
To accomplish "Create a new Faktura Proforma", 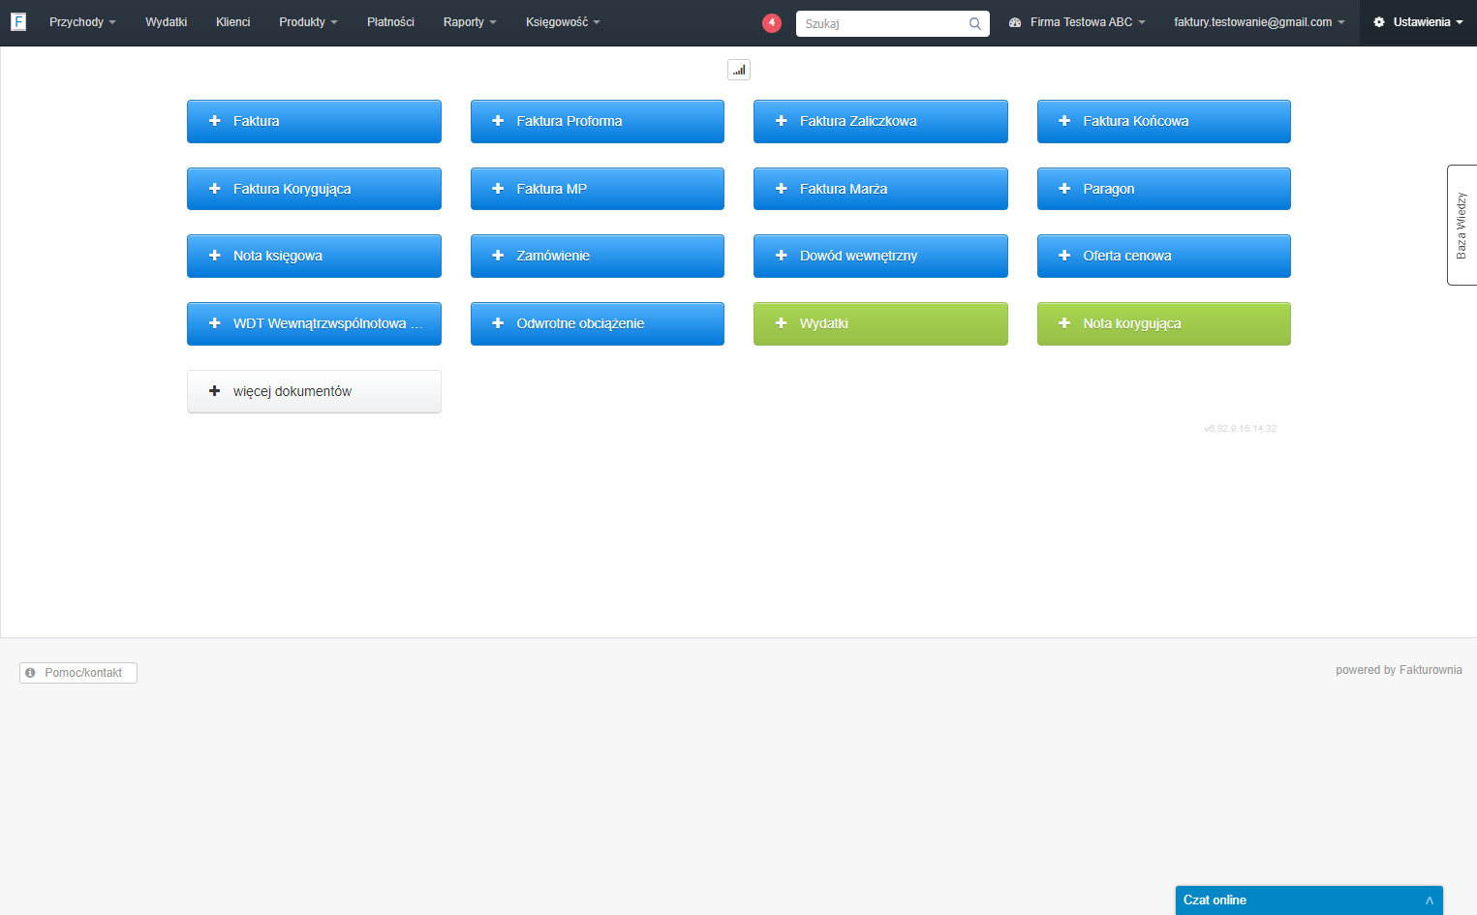I will [x=598, y=121].
